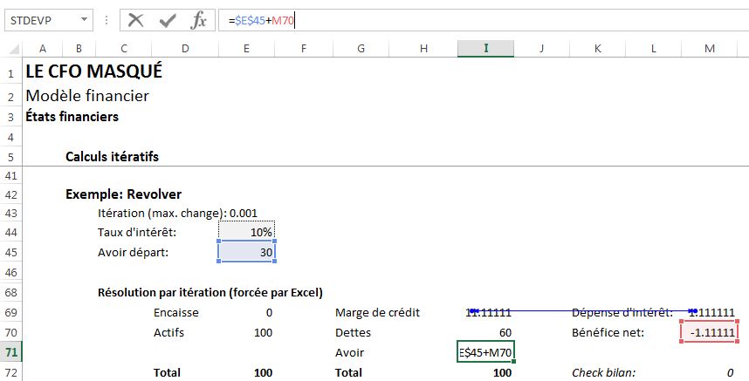Cancel the formula edit with X icon
This screenshot has height=381, width=749.
[136, 21]
